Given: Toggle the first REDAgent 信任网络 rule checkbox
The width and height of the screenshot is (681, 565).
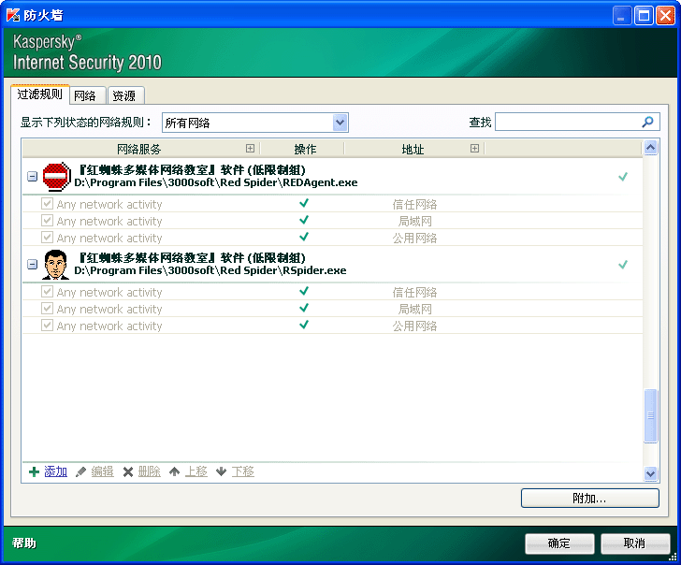Looking at the screenshot, I should (48, 204).
